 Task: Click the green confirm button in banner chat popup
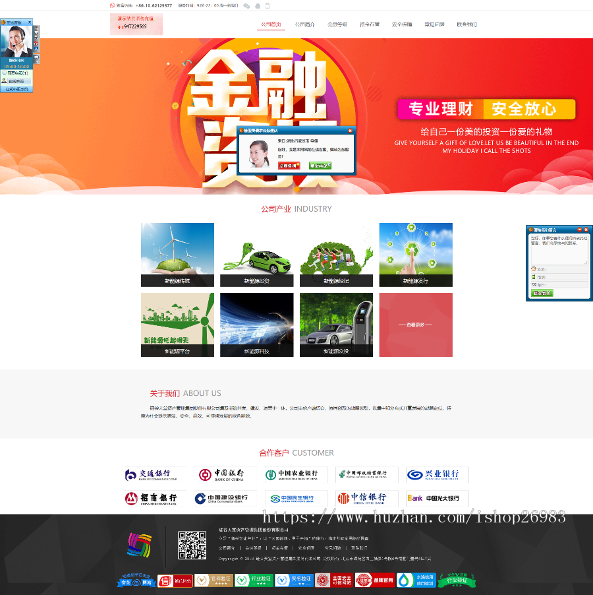pos(319,165)
